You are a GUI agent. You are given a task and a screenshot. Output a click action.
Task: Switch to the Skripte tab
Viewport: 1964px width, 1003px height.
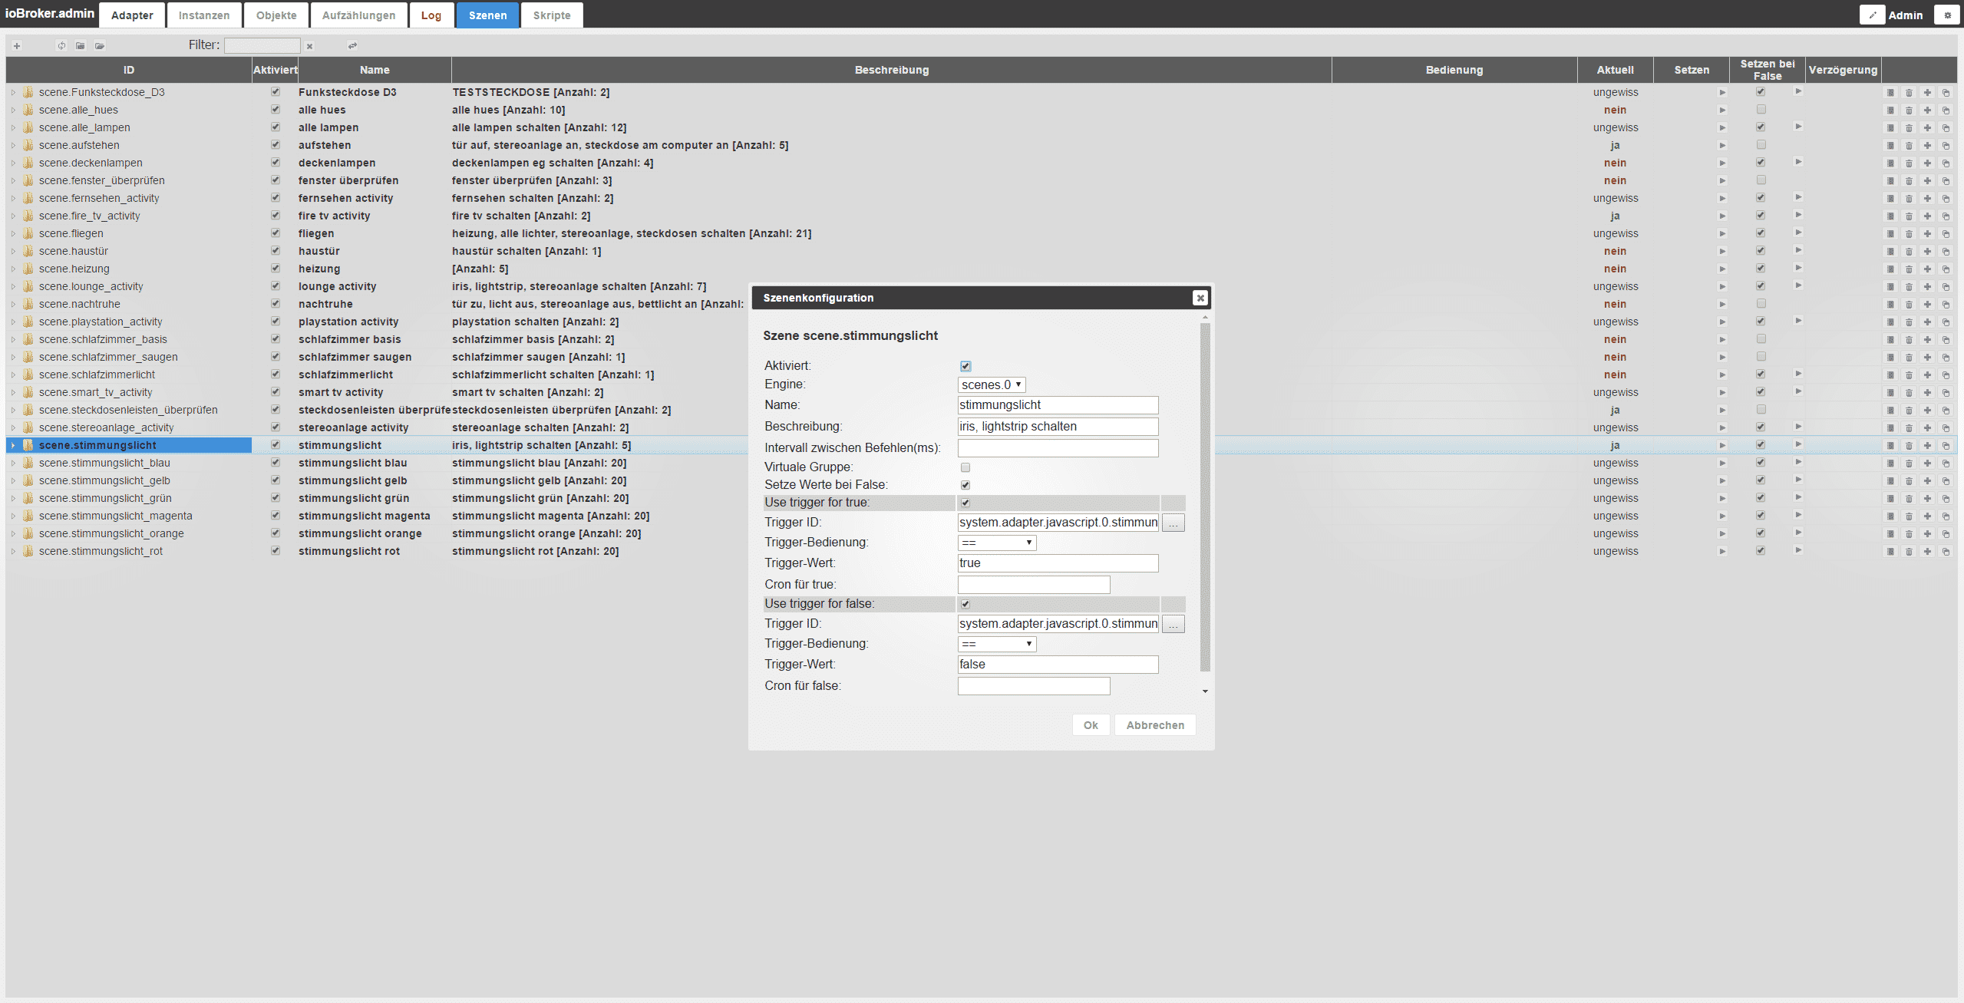pos(551,15)
